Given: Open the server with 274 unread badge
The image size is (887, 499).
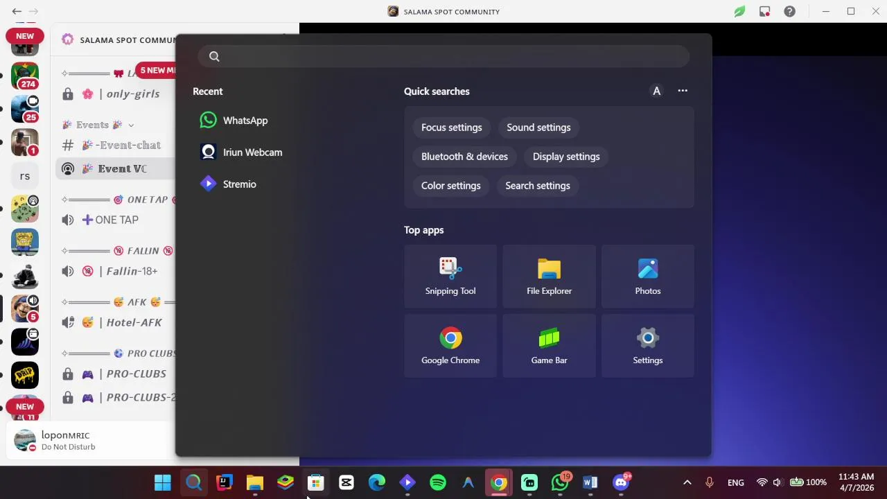Looking at the screenshot, I should [25, 76].
